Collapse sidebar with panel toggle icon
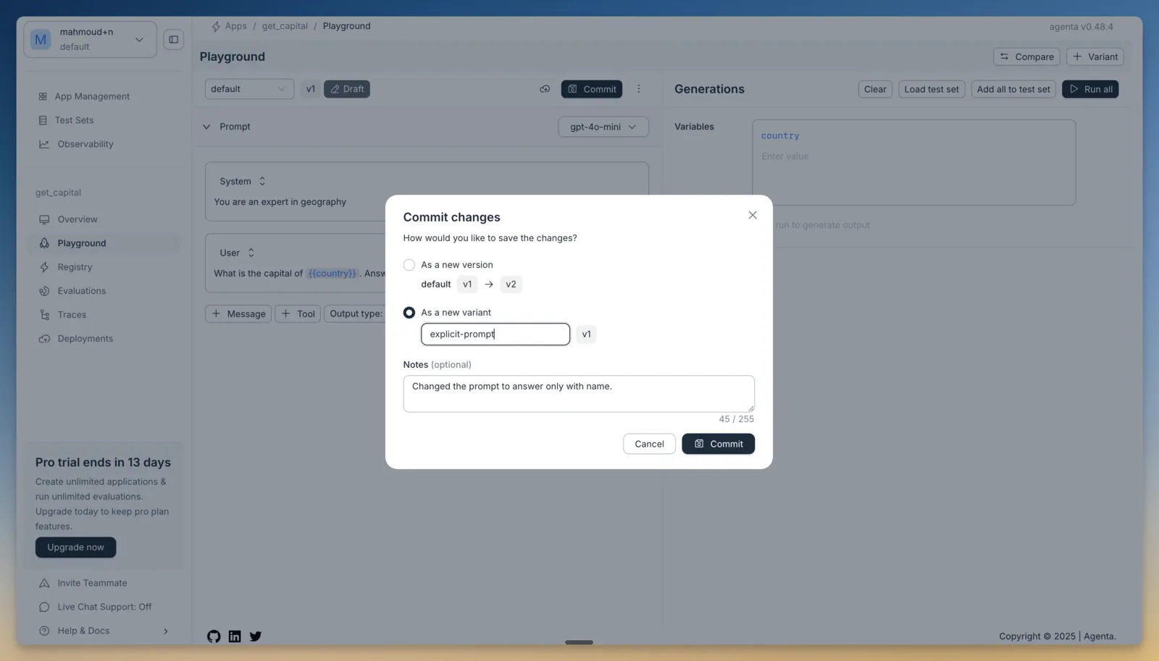 [174, 39]
